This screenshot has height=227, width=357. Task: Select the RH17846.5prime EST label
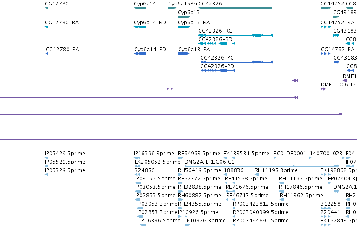pyautogui.click(x=300, y=187)
